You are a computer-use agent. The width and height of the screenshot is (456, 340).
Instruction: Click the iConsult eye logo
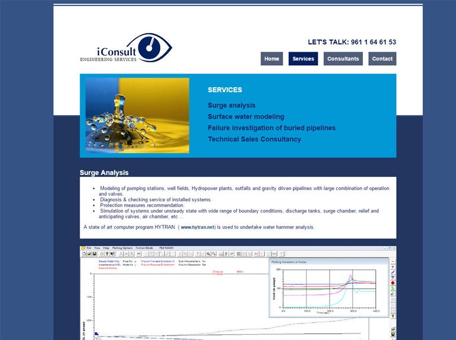[x=126, y=47]
